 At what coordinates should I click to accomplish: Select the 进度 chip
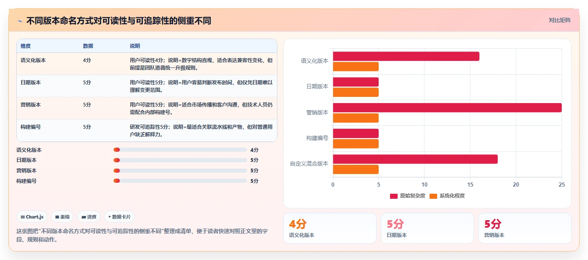(89, 217)
